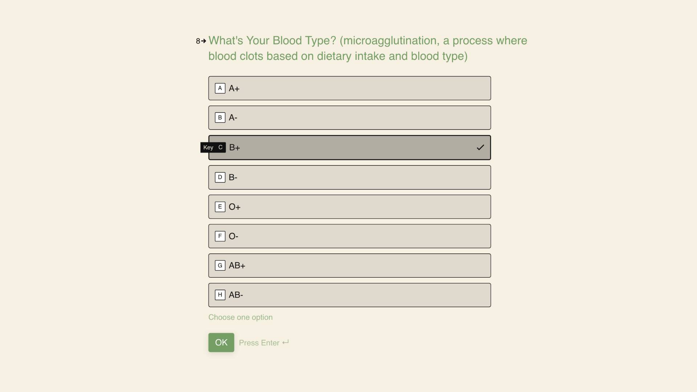Click the Enter return arrow icon
The image size is (697, 392).
285,342
